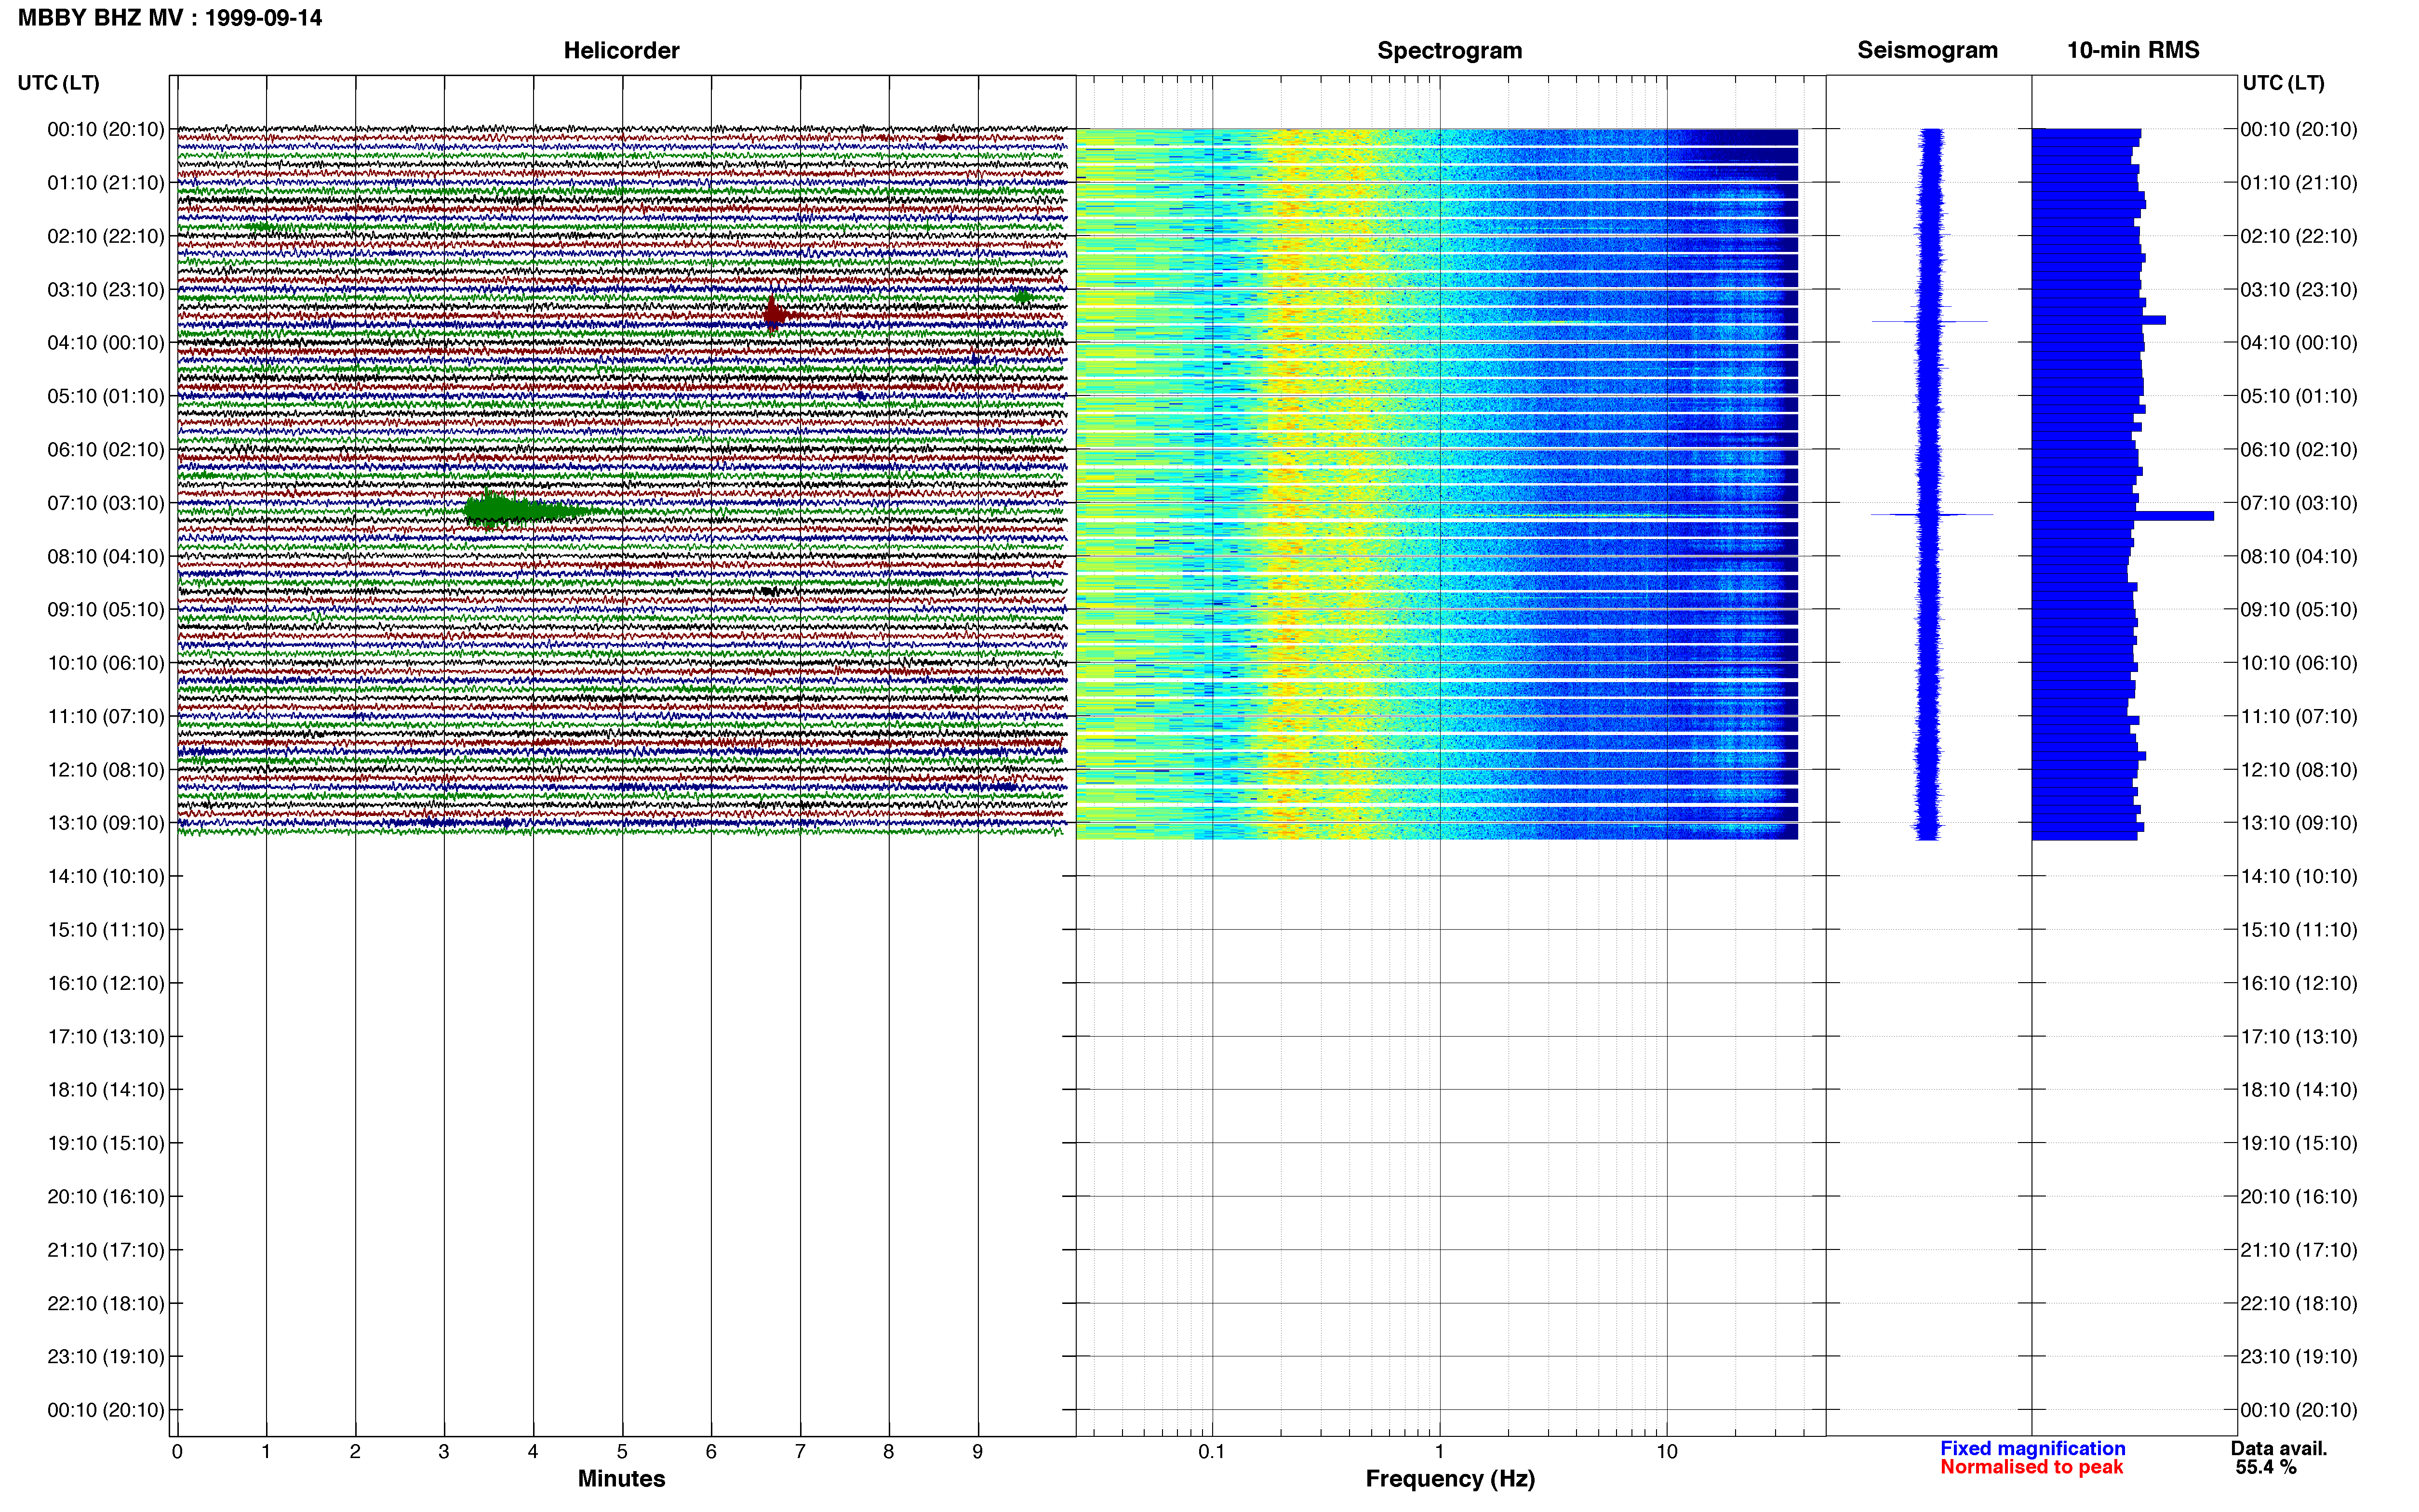2419x1512 pixels.
Task: Click the right '07:10 (03:10)' time label
Action: (x=2298, y=503)
